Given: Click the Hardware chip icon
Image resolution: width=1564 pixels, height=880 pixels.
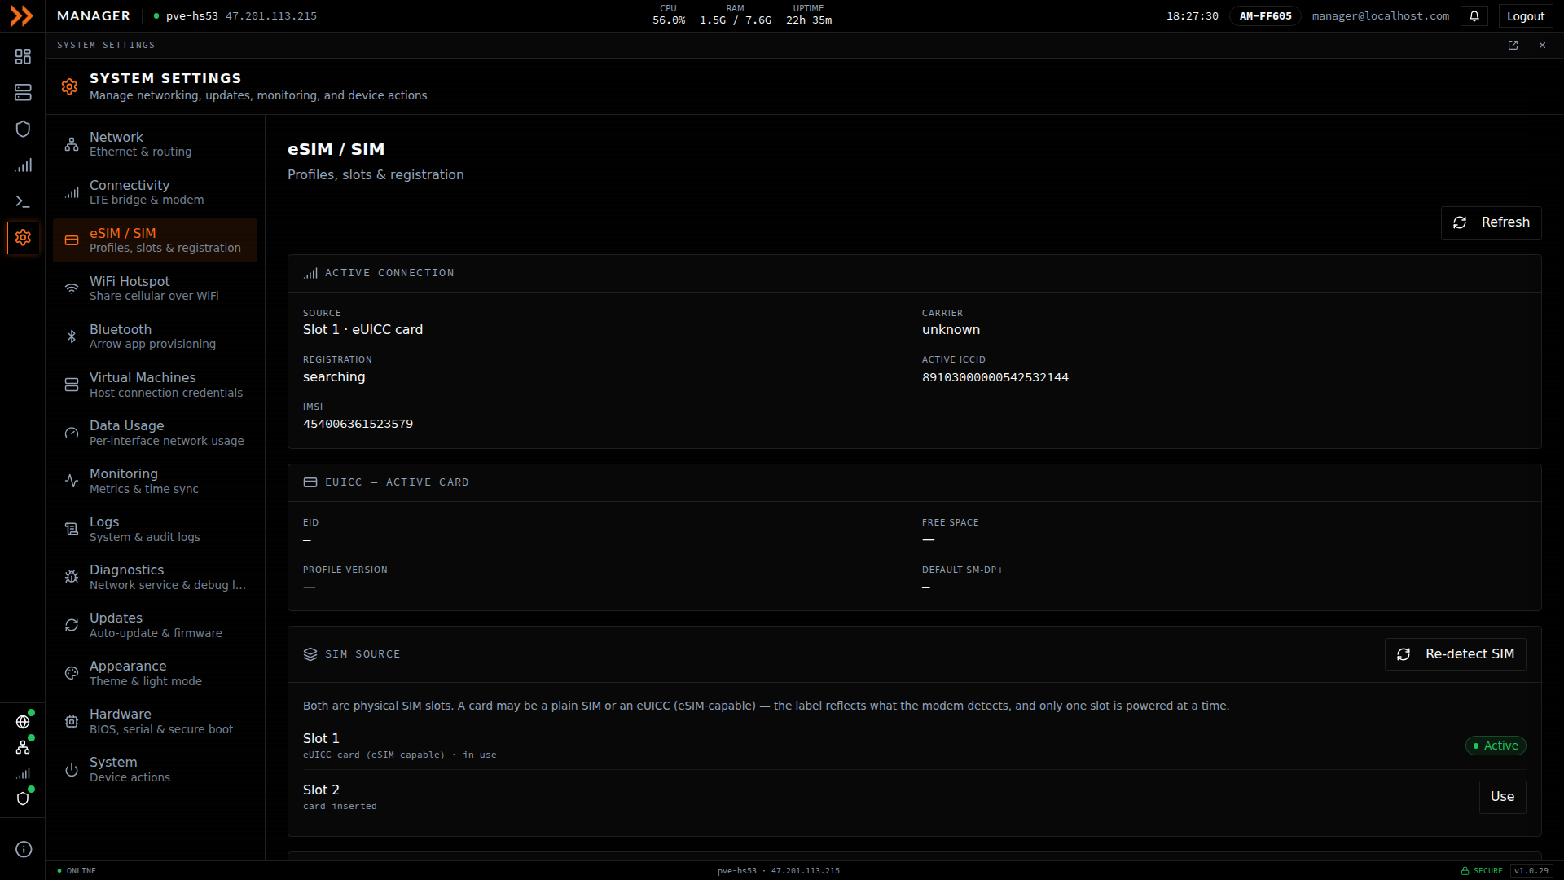Looking at the screenshot, I should 72,721.
